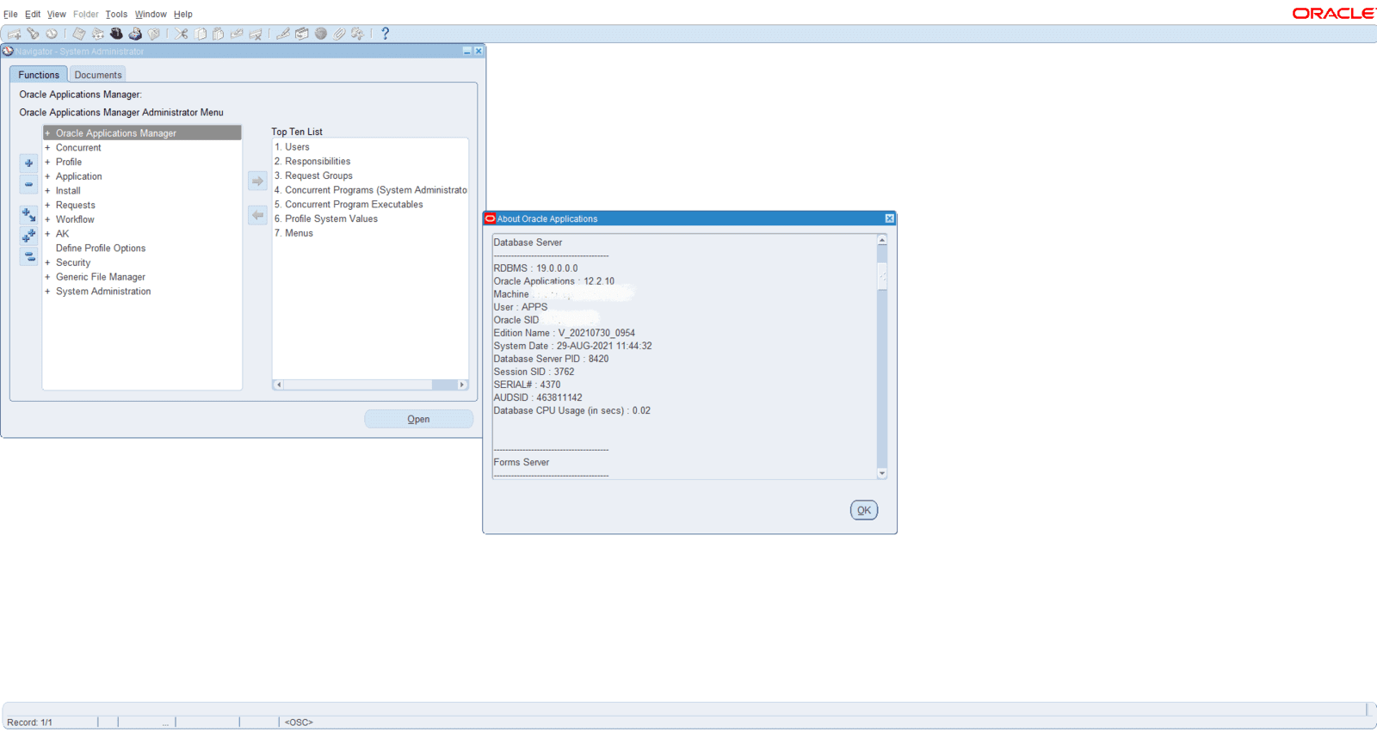Click the Expand All Children button
1377x732 pixels.
(x=28, y=214)
